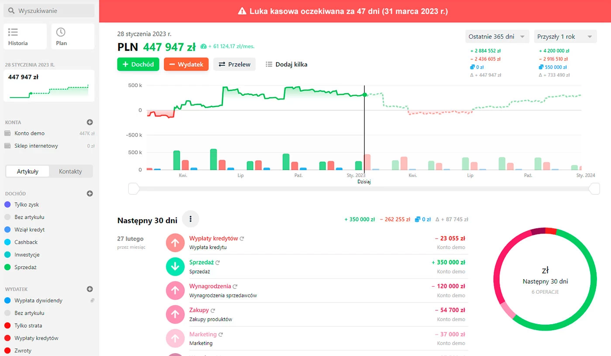Click the repeat icon next to Marketing

coord(221,335)
